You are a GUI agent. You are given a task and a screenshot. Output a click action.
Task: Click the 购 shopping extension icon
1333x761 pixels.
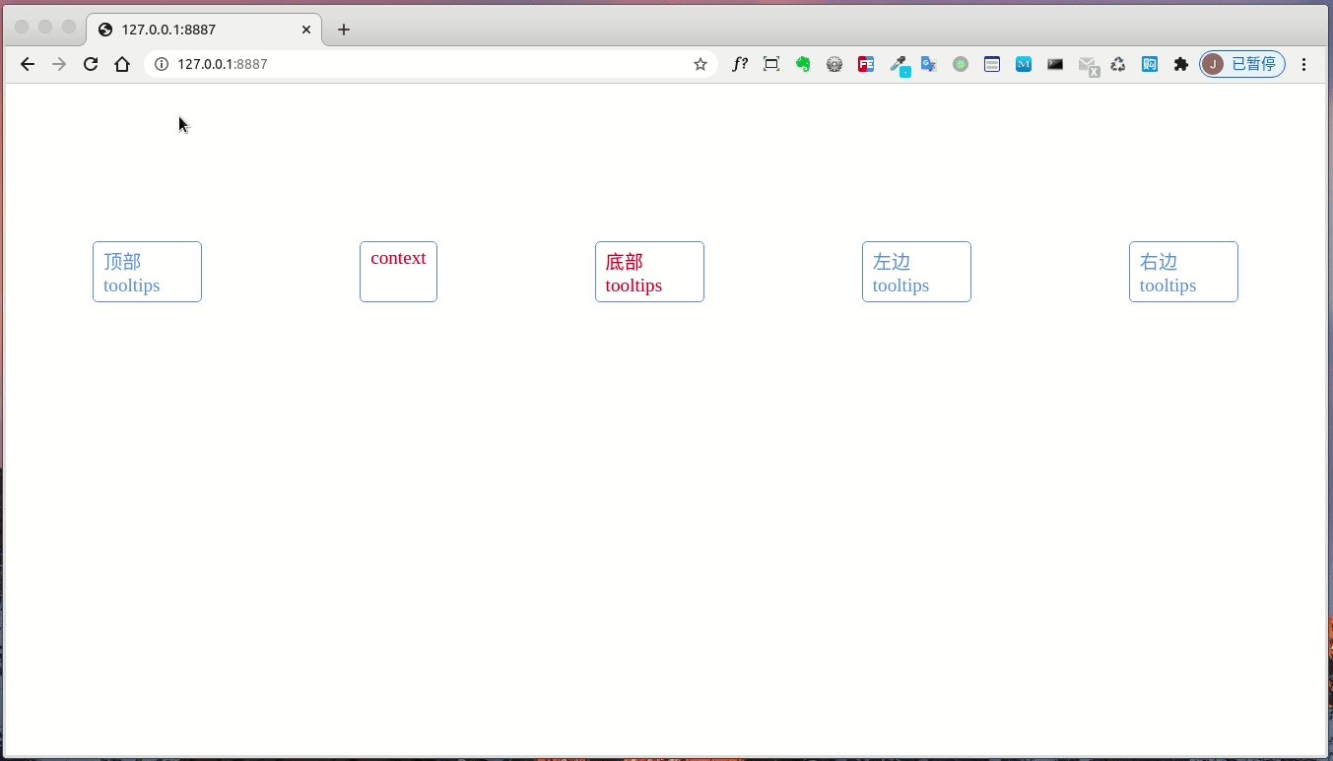(x=1150, y=64)
